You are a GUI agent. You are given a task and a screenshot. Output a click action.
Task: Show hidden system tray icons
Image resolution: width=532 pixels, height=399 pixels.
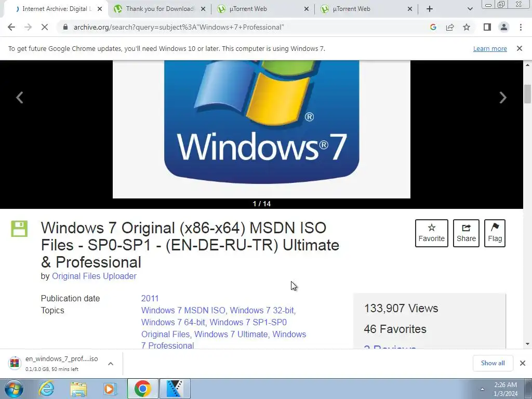482,389
